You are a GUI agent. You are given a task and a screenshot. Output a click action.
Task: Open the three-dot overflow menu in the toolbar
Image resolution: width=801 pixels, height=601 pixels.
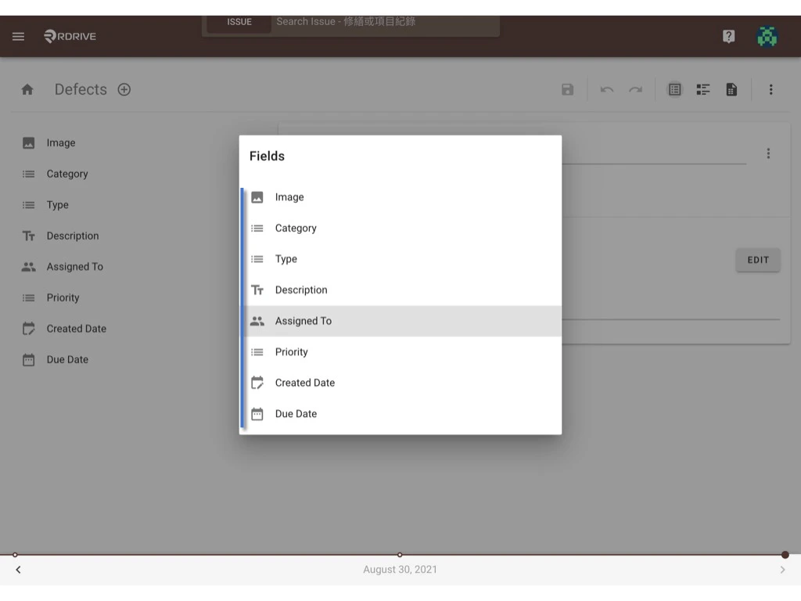(x=771, y=89)
